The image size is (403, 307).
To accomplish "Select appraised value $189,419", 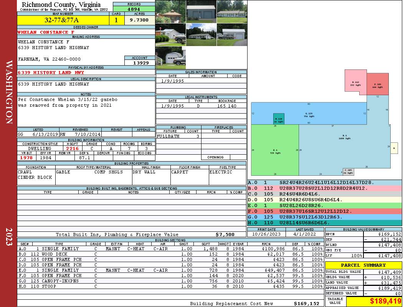I will [390, 288].
